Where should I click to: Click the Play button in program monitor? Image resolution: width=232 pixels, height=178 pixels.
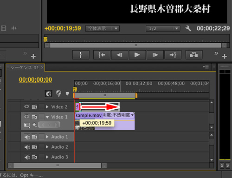pos(137,55)
